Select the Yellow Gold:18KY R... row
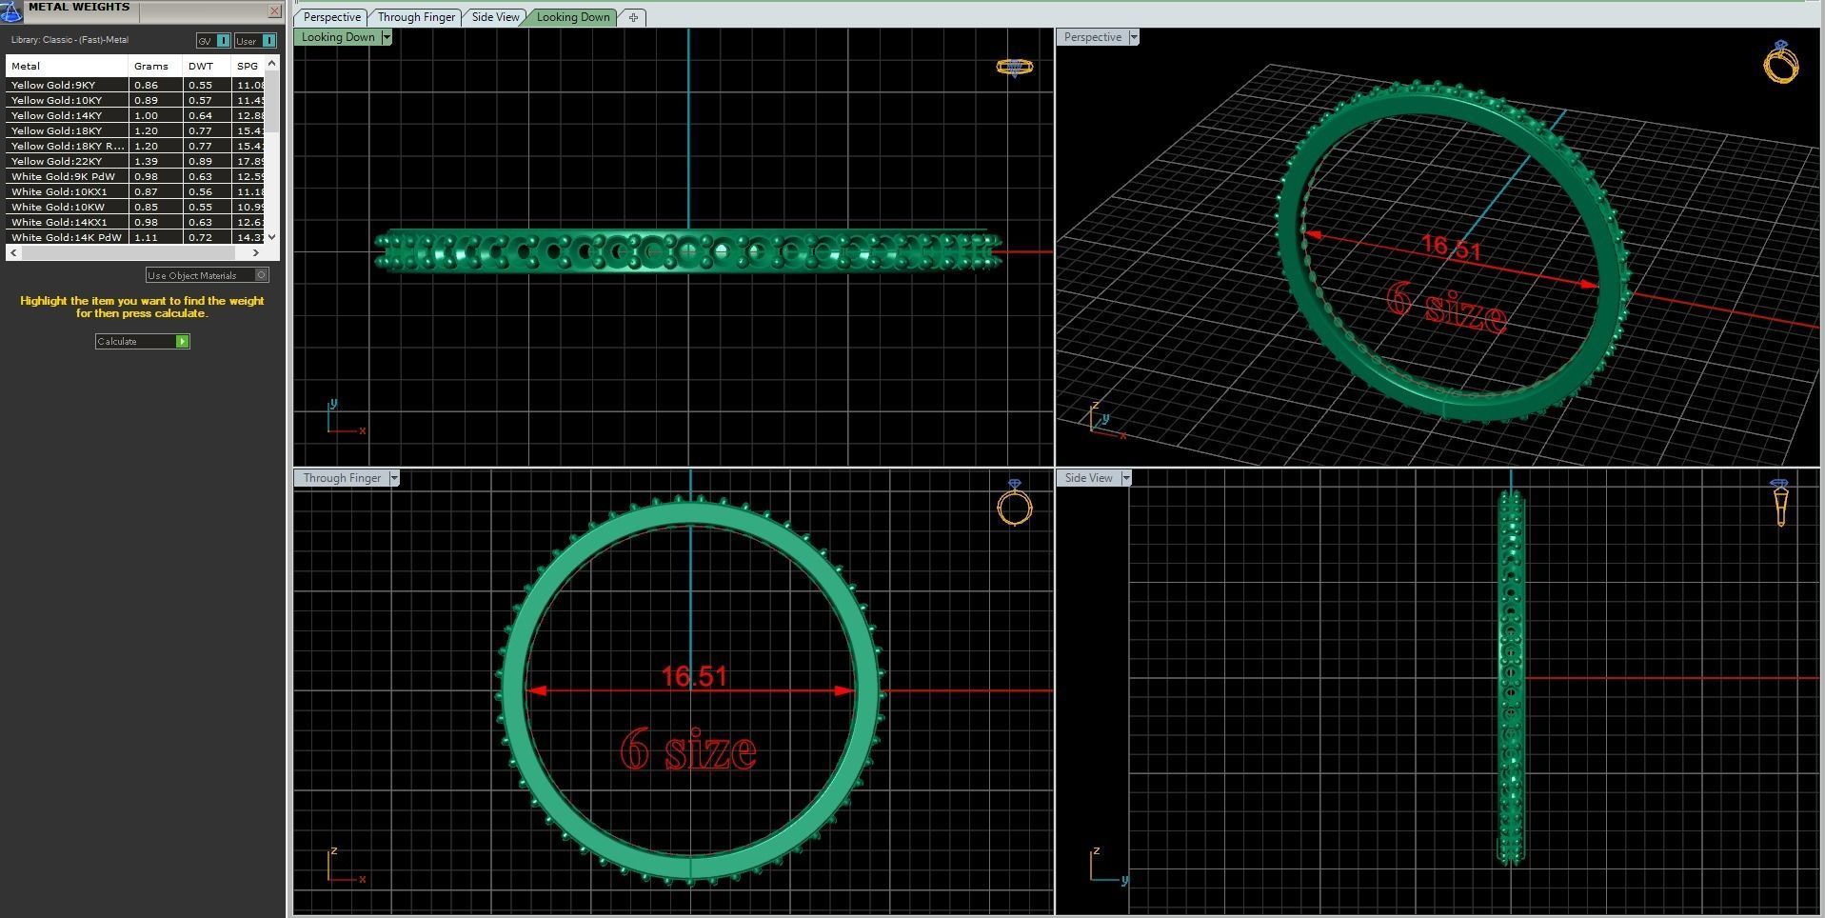 [x=135, y=146]
